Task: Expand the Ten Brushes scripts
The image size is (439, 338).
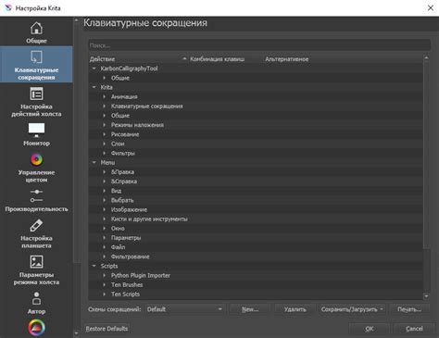Action: click(105, 284)
